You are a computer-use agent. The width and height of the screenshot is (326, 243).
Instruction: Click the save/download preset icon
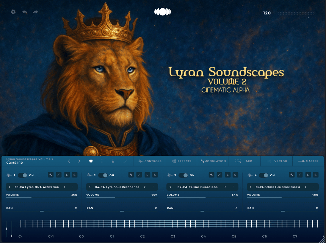pyautogui.click(x=113, y=161)
